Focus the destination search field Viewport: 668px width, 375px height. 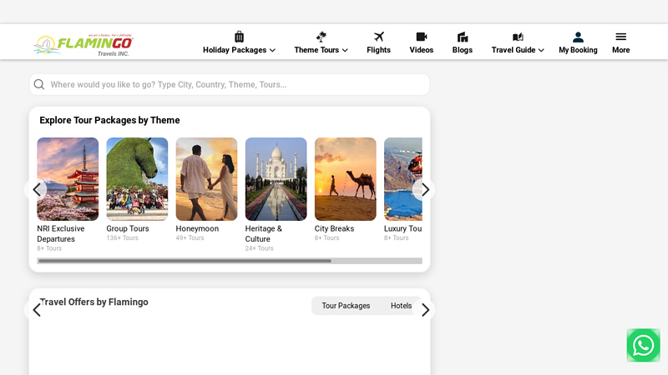[x=234, y=84]
